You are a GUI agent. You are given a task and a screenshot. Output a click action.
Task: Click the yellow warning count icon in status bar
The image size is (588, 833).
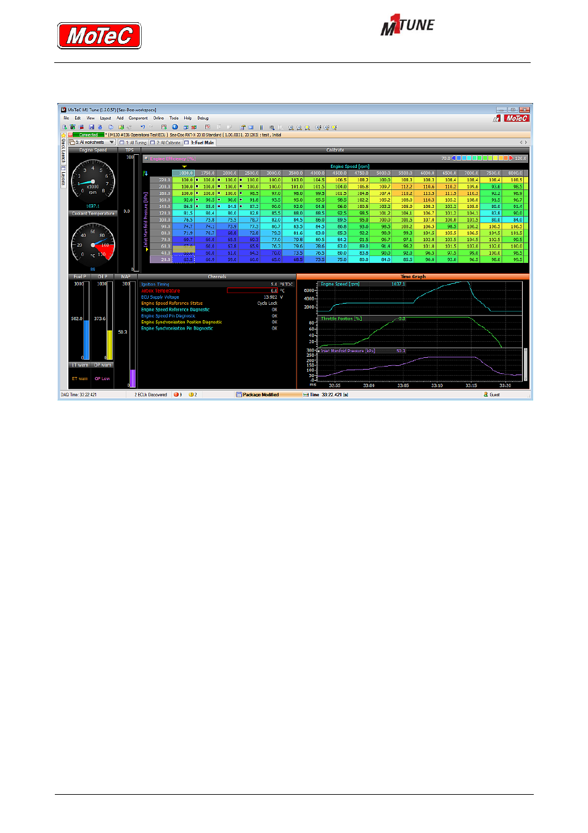[190, 395]
